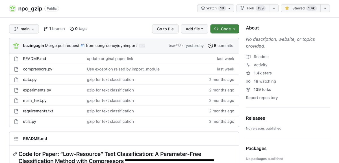This screenshot has height=163, width=339.
Task: Open the star lists dropdown arrow
Action: [x=325, y=8]
